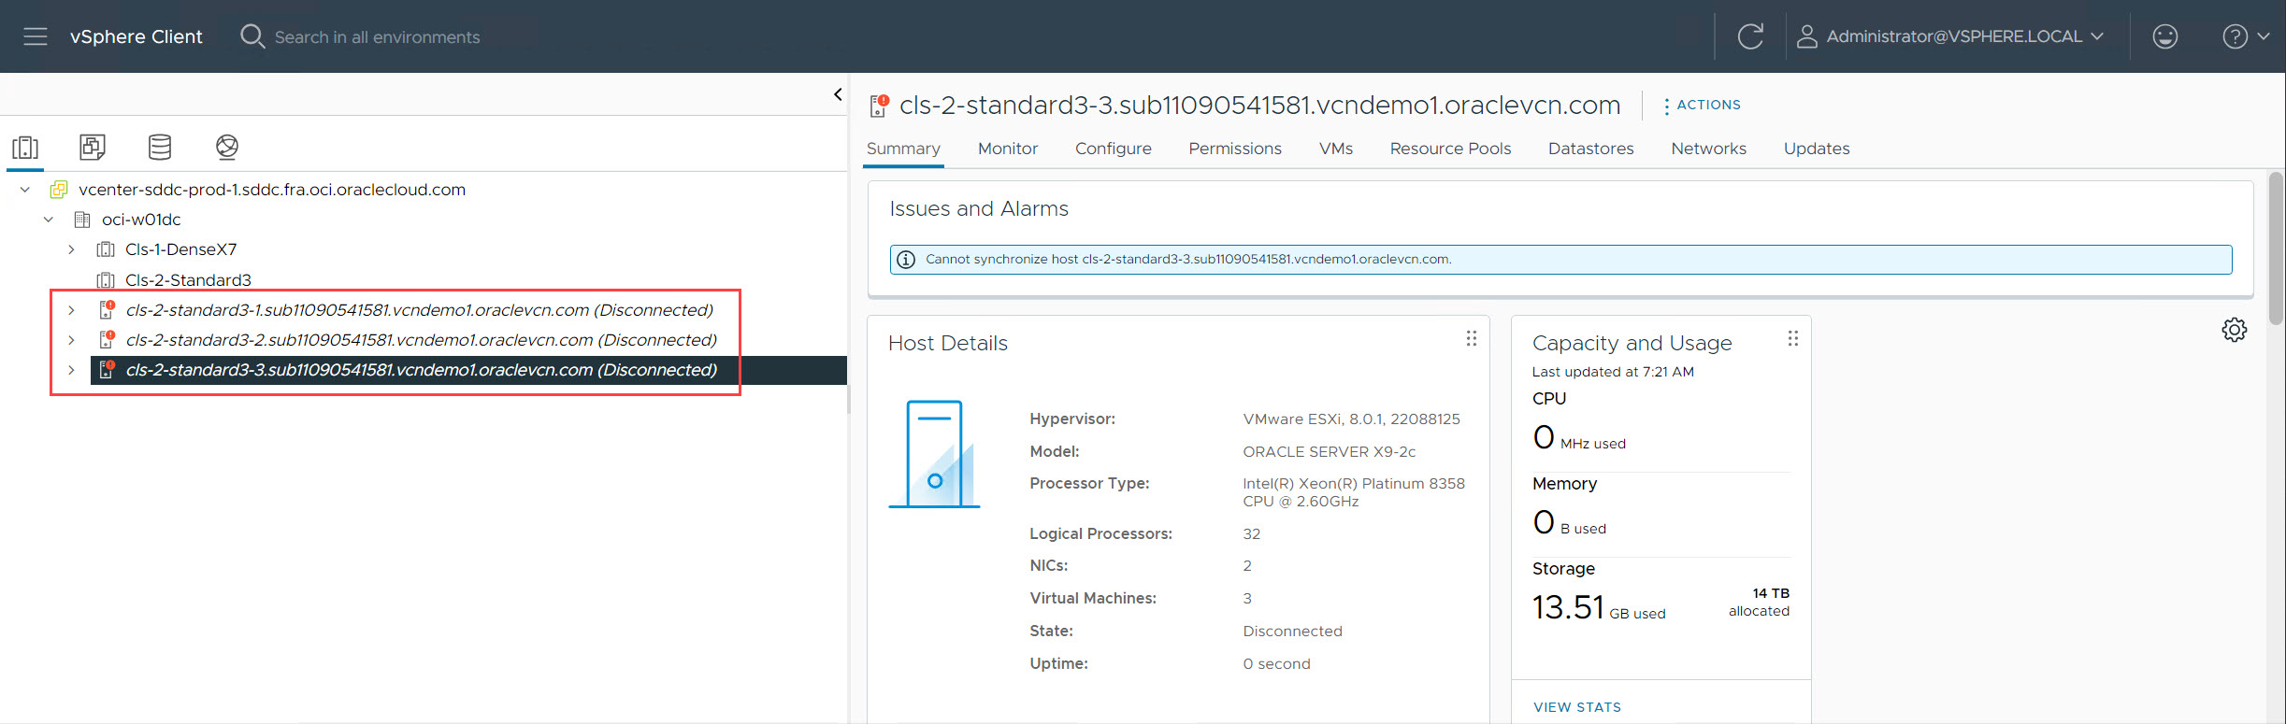2286x724 pixels.
Task: Click the Disconnected state value
Action: (1292, 632)
